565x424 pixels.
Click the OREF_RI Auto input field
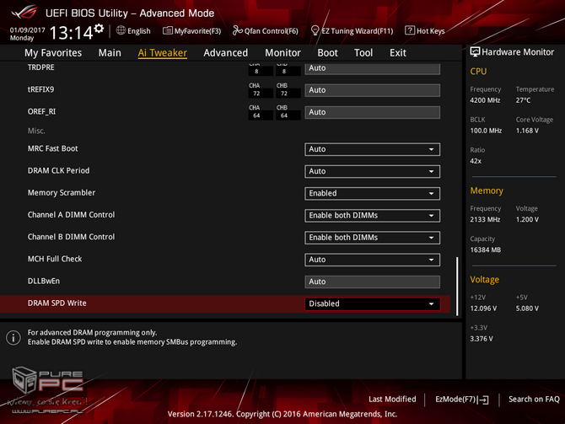click(x=372, y=112)
